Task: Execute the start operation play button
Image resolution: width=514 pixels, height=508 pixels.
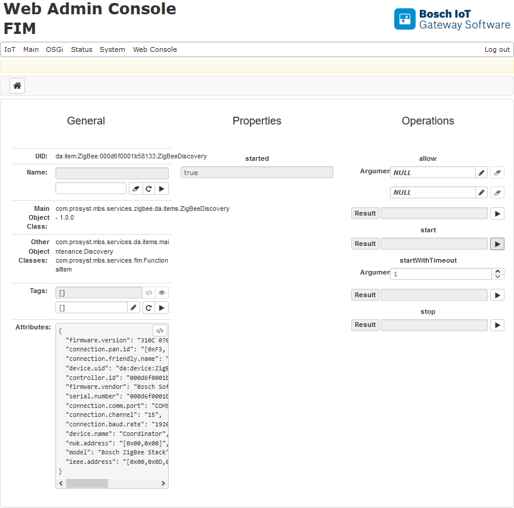Action: [x=497, y=243]
